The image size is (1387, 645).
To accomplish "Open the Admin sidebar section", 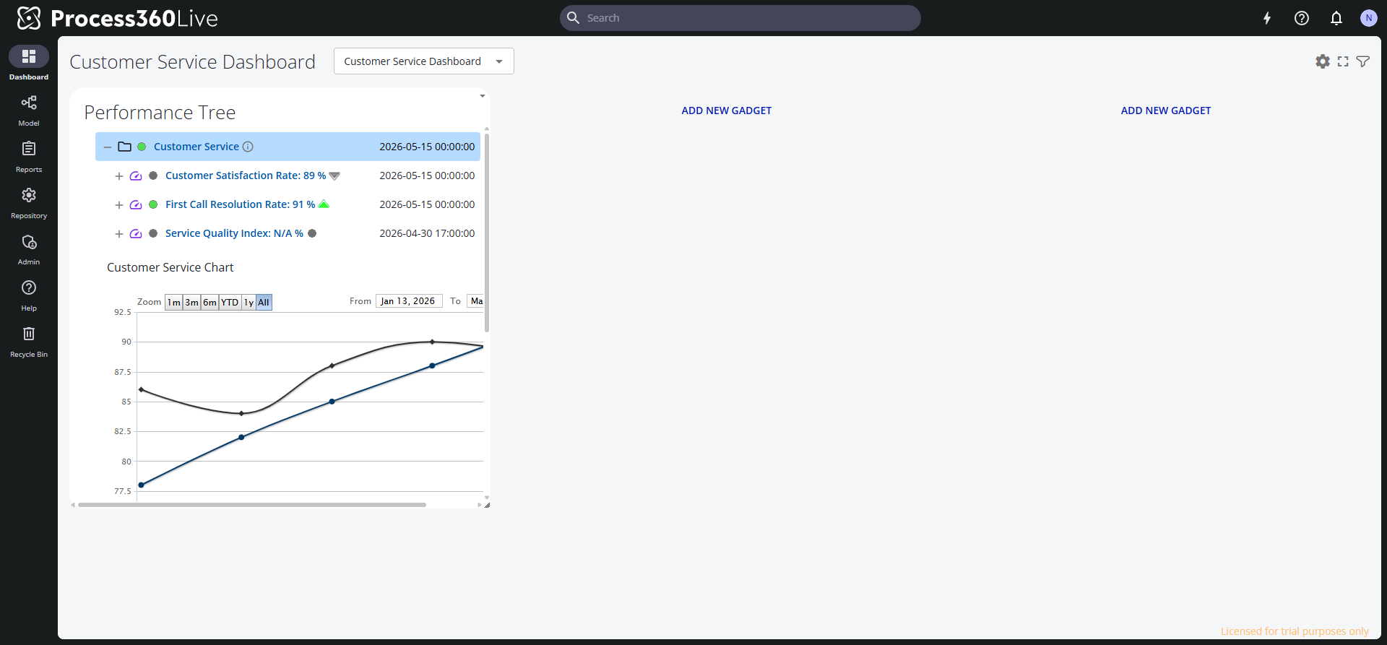I will click(x=29, y=248).
